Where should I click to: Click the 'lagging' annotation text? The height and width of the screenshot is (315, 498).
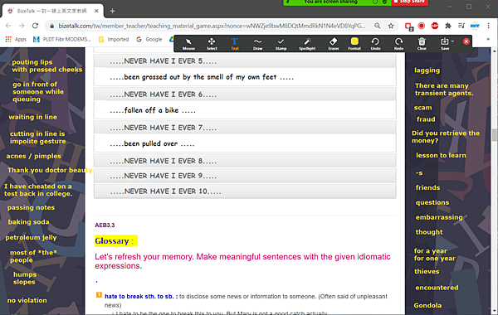click(427, 70)
